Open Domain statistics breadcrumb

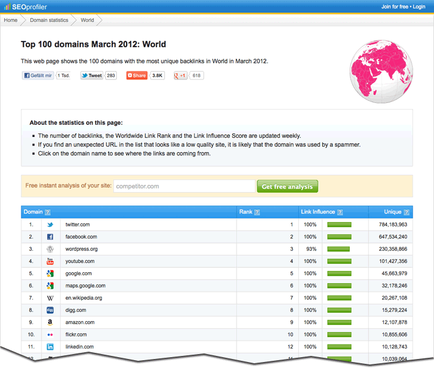pyautogui.click(x=49, y=20)
